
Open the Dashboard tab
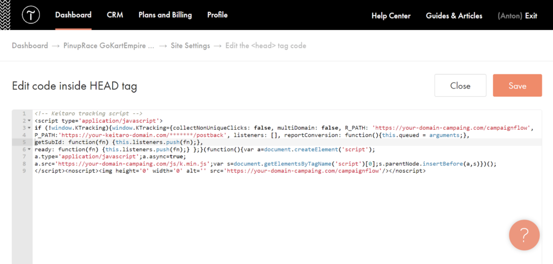73,15
